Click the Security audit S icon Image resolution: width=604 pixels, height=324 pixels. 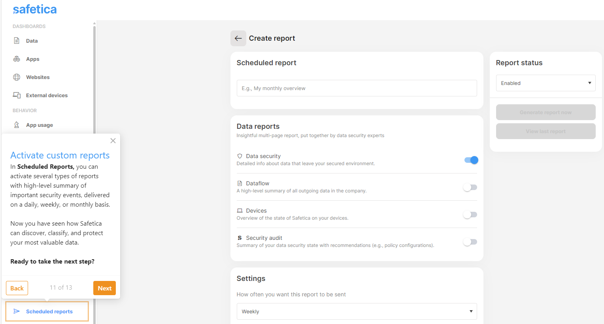click(x=240, y=238)
